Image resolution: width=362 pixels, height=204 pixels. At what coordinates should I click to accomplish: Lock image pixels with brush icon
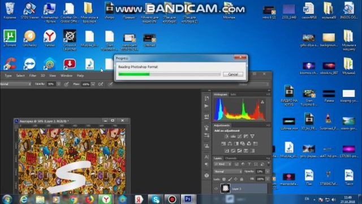230,179
